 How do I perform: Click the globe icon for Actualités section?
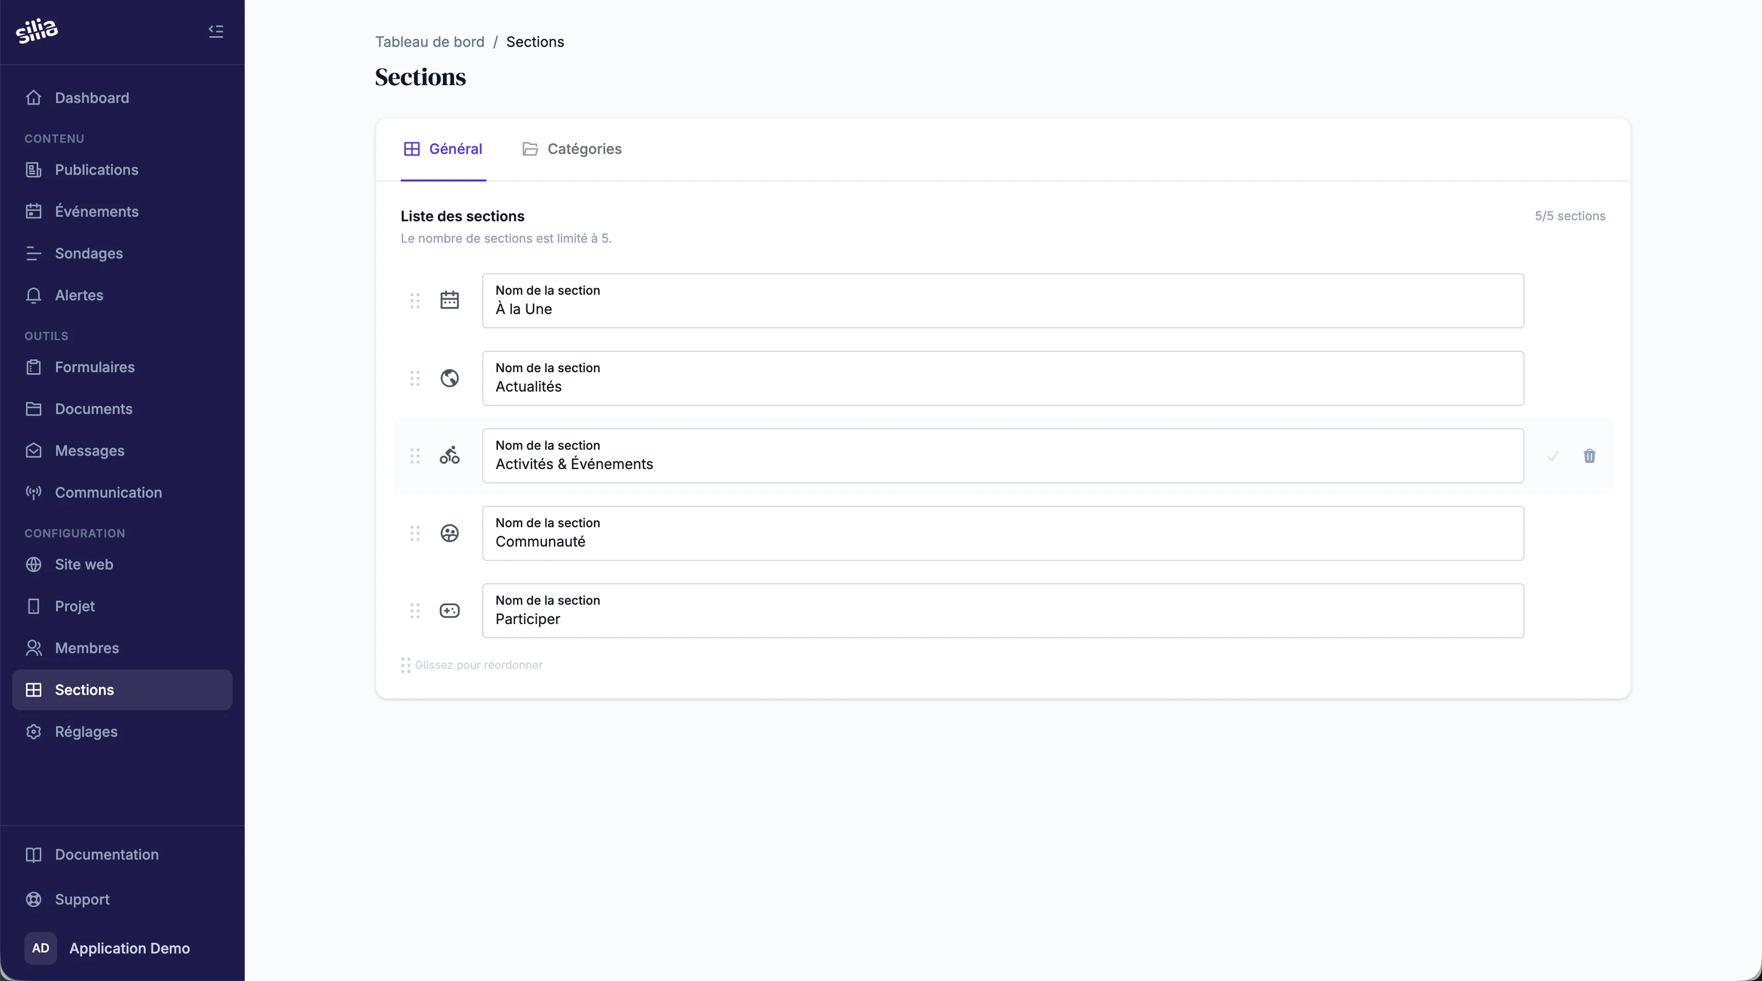tap(449, 378)
